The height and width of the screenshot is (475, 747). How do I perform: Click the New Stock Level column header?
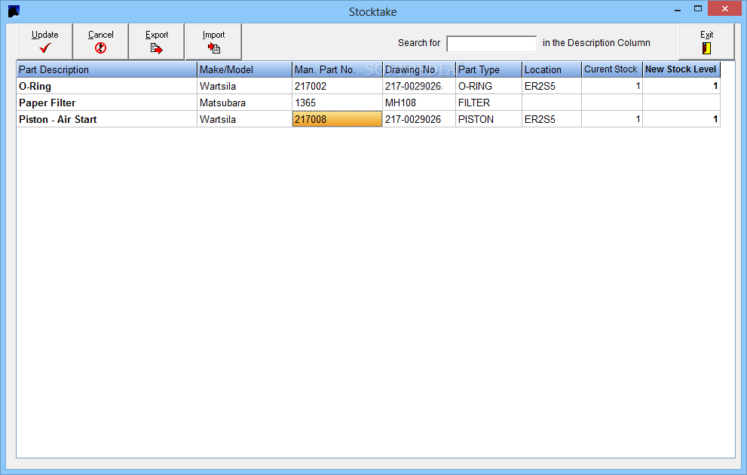tap(681, 69)
